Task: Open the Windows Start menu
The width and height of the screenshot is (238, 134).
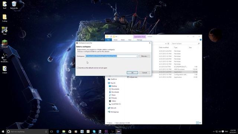Action: (x=3, y=131)
